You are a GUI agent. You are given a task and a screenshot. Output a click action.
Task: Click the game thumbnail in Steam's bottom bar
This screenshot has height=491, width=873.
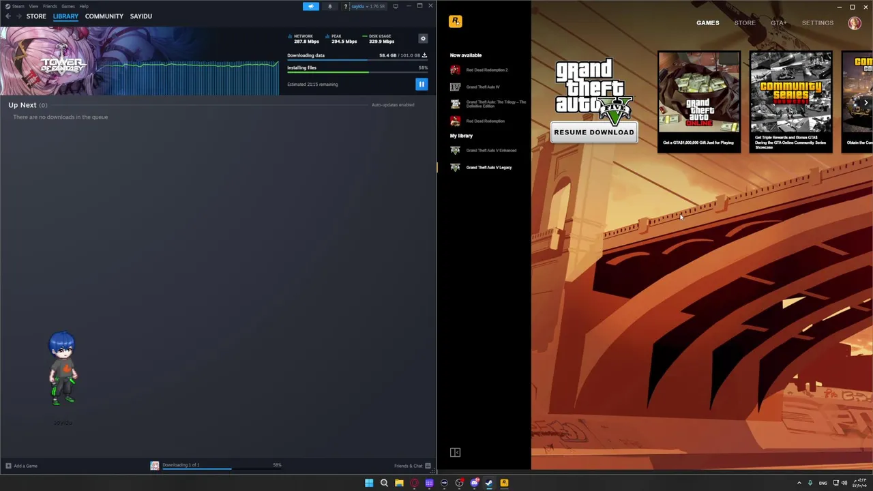155,466
